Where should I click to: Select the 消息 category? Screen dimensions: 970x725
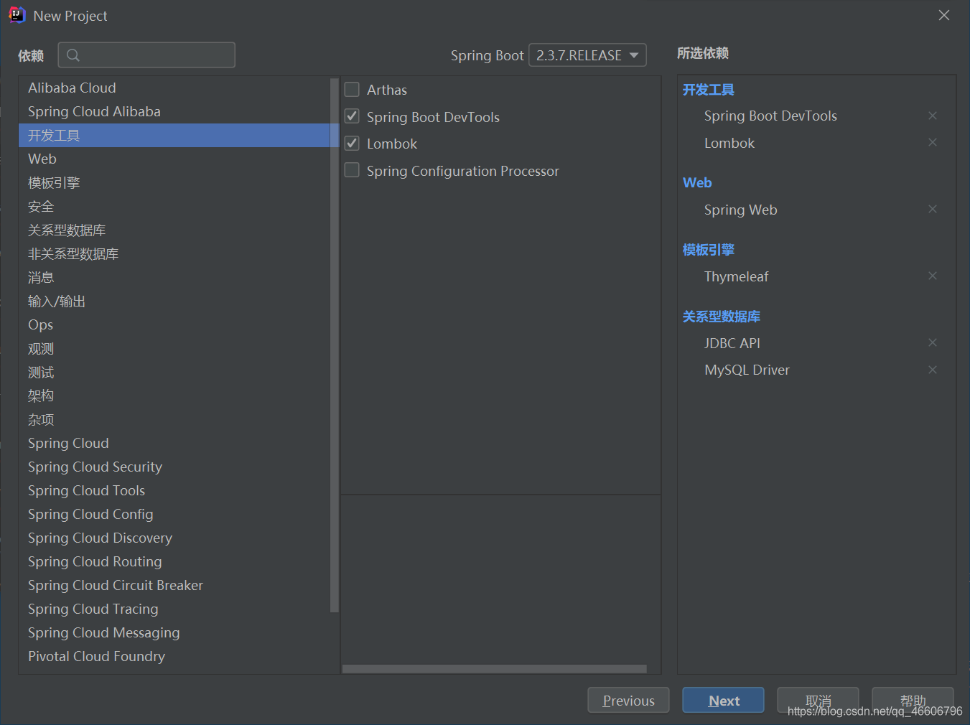click(174, 277)
